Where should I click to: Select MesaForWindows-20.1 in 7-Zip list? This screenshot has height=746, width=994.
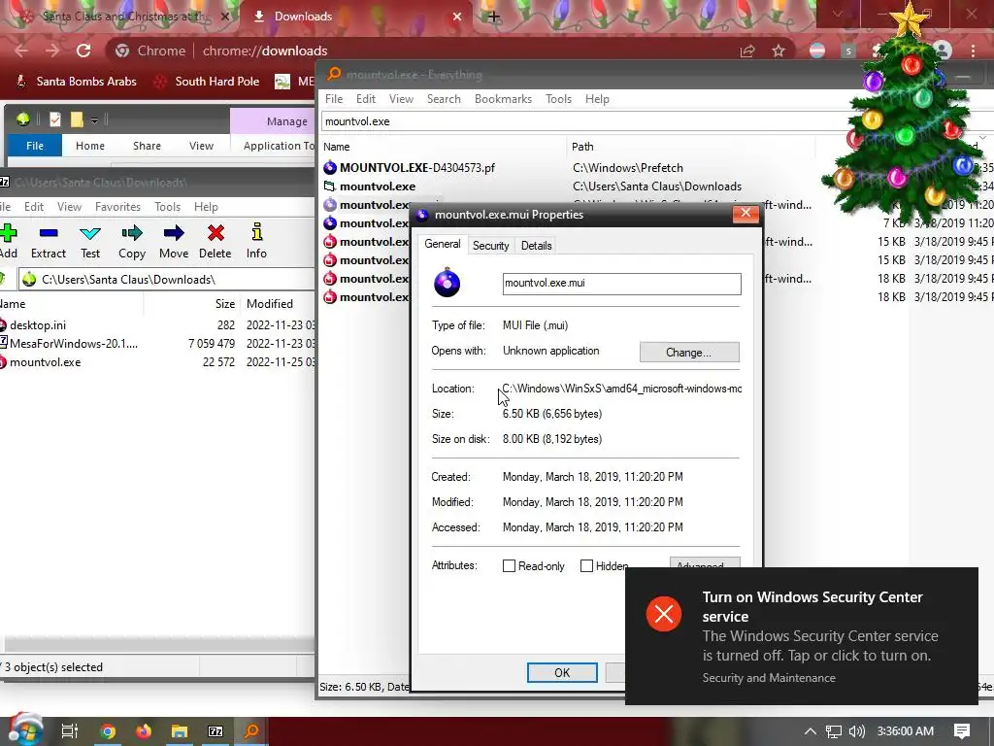click(x=74, y=344)
